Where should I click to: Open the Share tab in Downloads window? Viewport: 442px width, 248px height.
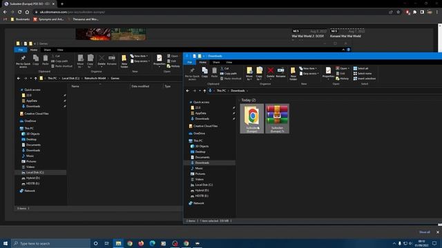click(x=216, y=62)
